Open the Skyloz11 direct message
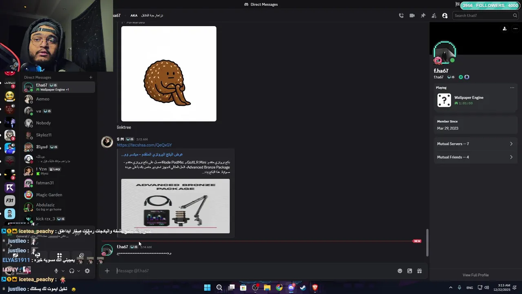This screenshot has height=294, width=522. point(58,135)
